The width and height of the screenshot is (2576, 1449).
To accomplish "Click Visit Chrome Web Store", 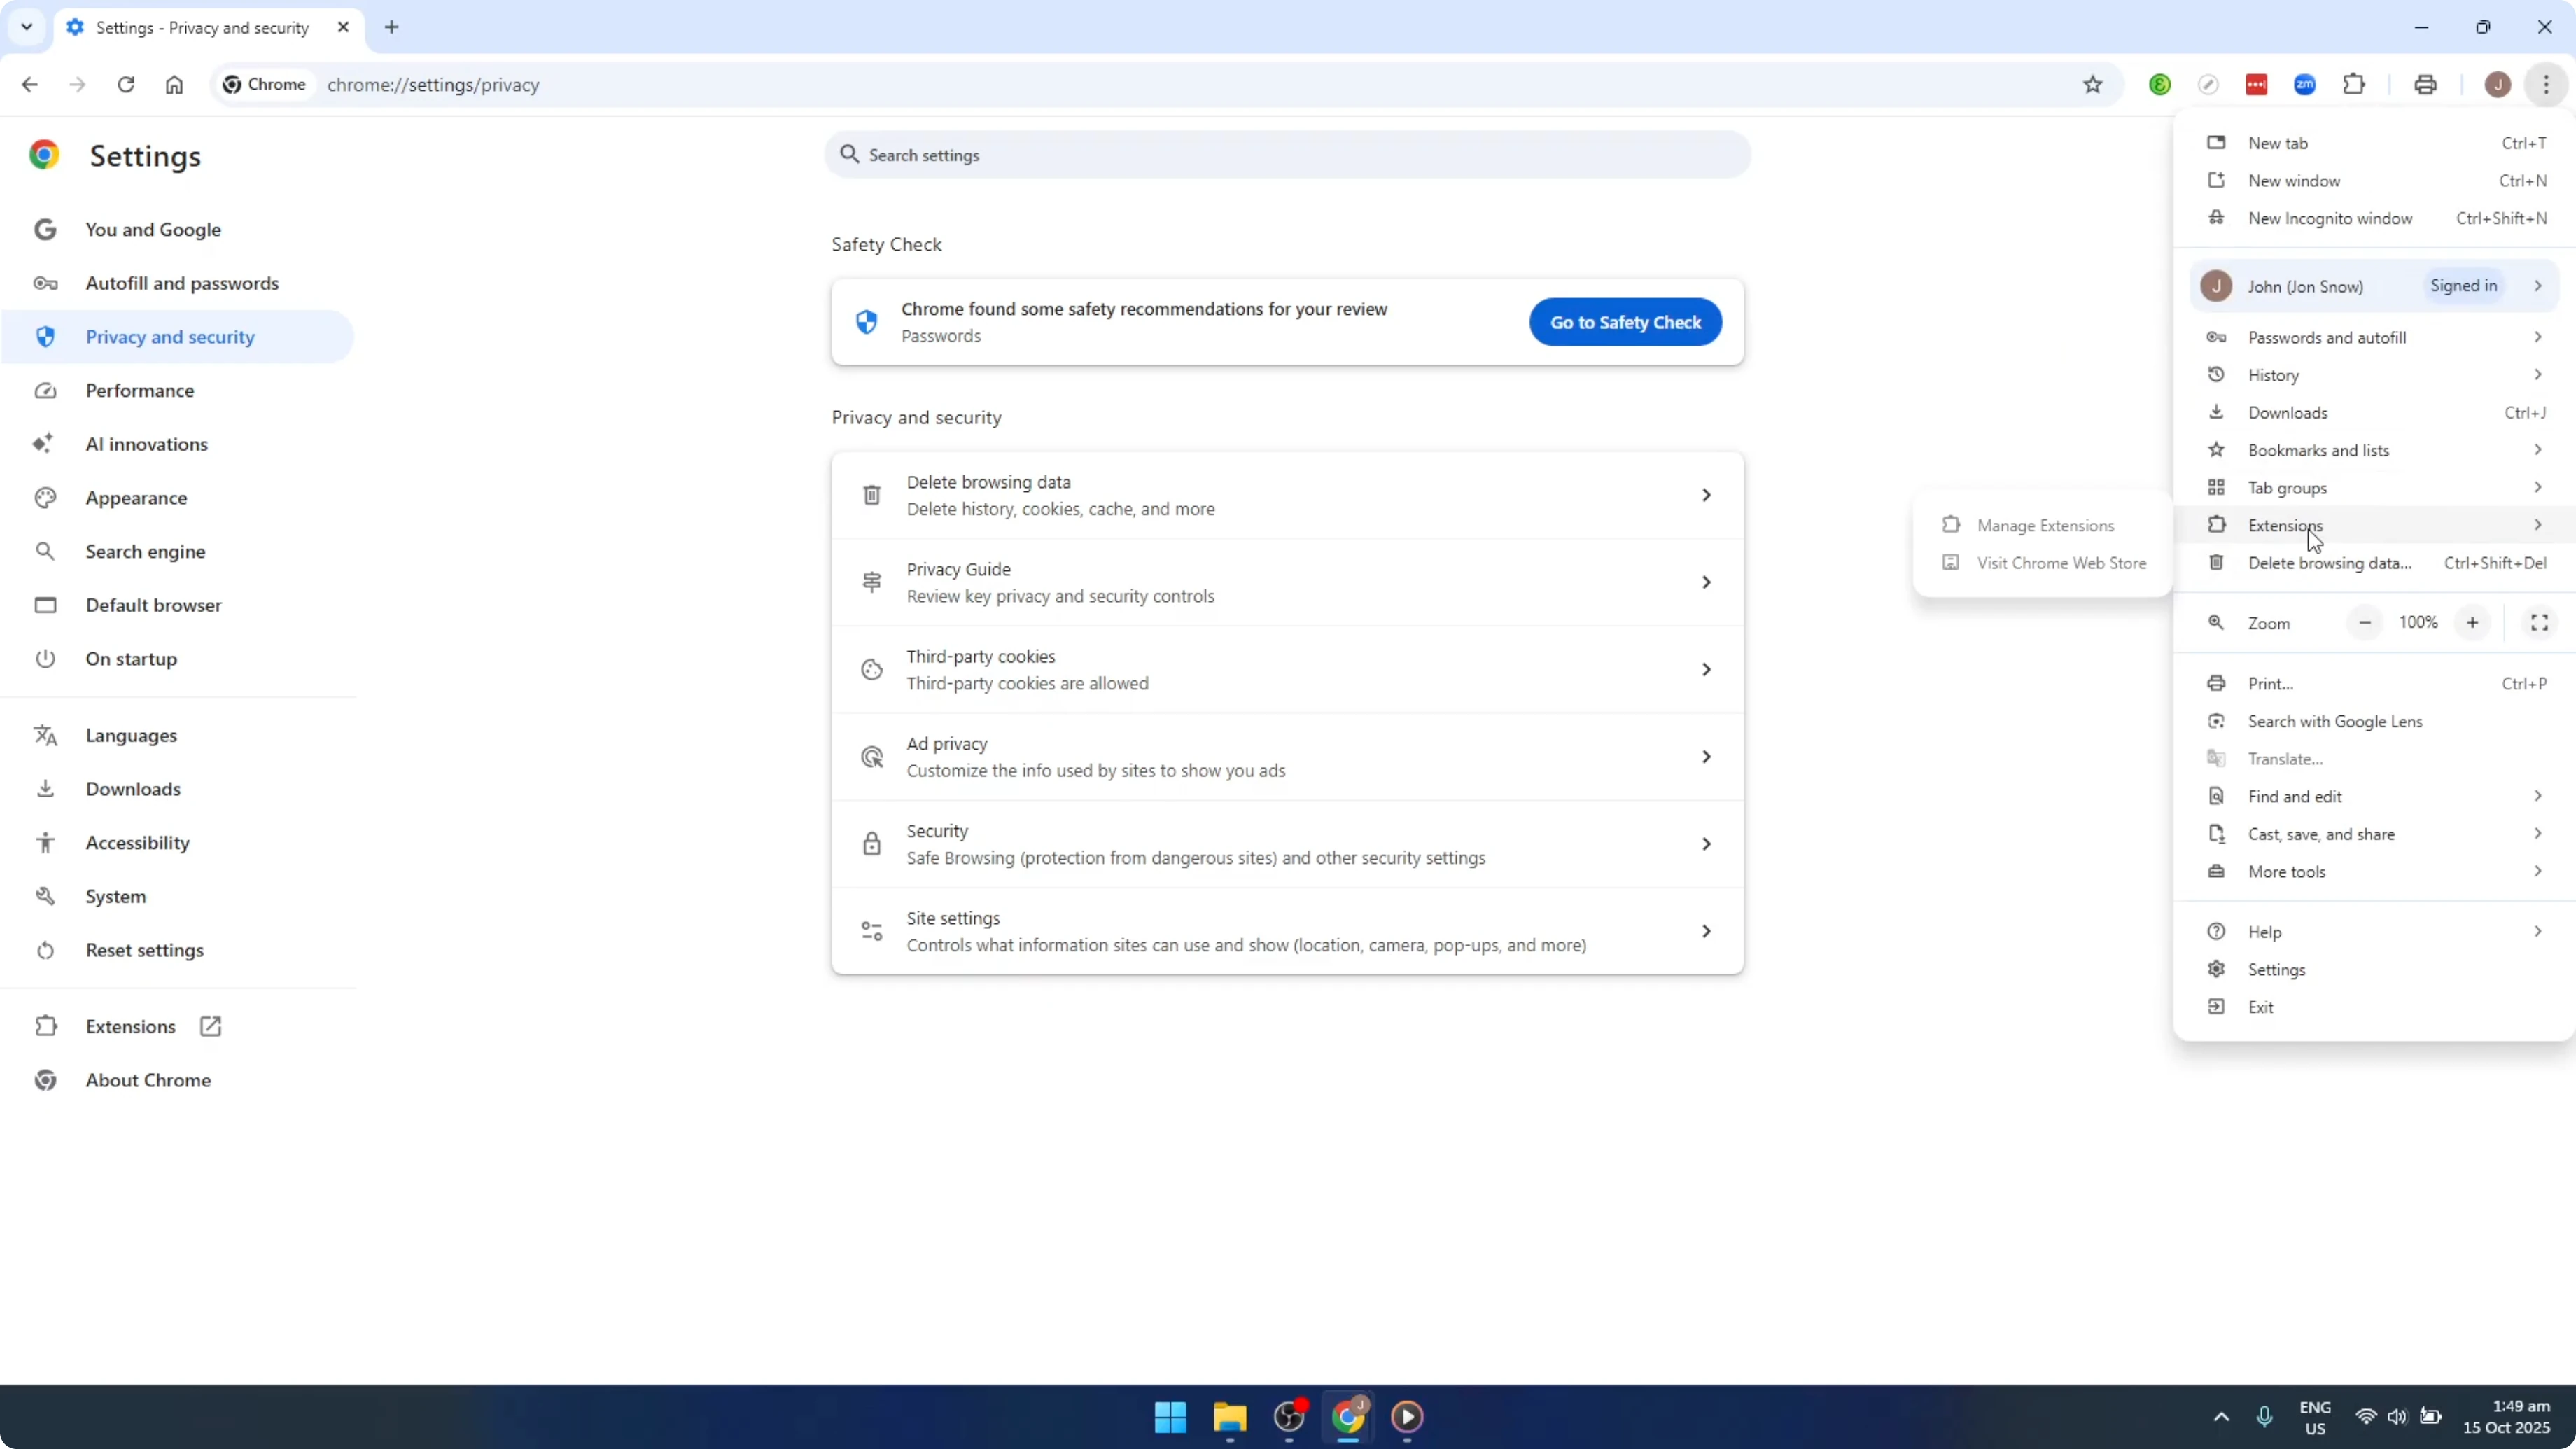I will [x=2043, y=564].
